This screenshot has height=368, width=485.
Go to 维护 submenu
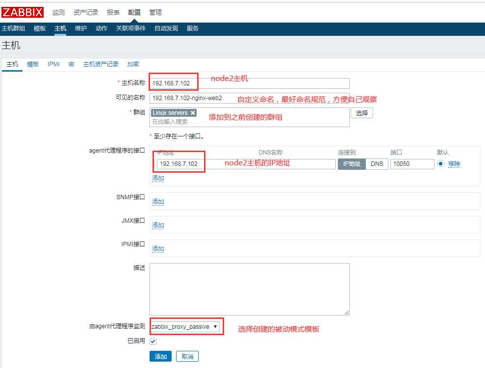click(81, 28)
